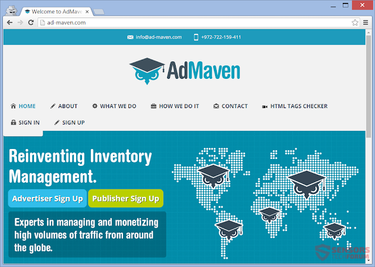Click the briefcase icon beside HOW WE DO IT
Screen dimensions: 375x267
(x=154, y=106)
